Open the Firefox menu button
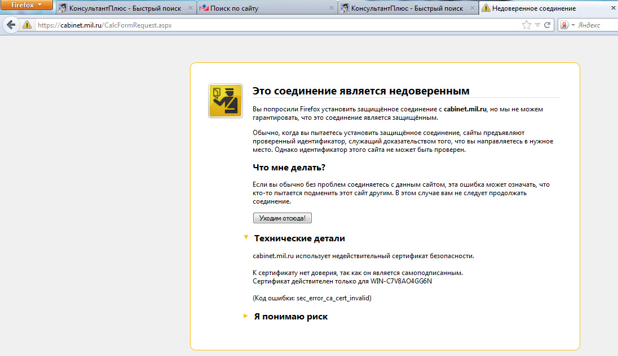Image resolution: width=618 pixels, height=356 pixels. [x=27, y=4]
